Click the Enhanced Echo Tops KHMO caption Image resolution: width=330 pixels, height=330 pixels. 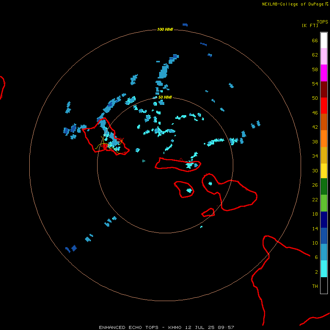click(x=166, y=327)
